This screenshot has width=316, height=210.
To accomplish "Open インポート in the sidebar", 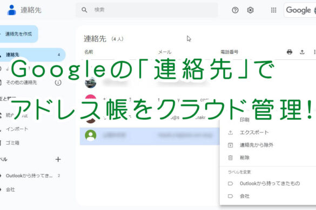I will point(17,129).
